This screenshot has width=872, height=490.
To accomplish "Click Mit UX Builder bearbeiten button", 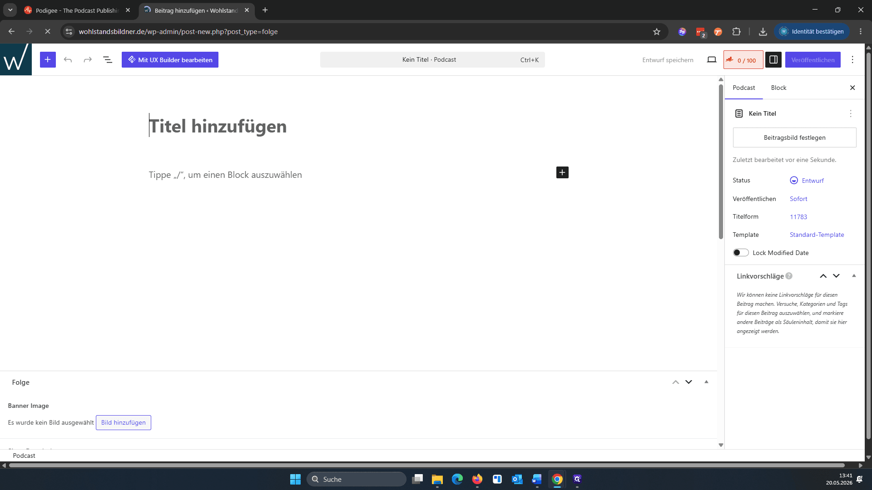I will [170, 59].
